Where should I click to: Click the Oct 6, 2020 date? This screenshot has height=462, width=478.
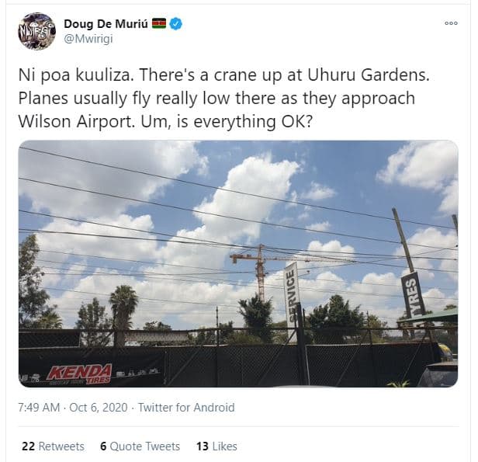click(x=98, y=408)
